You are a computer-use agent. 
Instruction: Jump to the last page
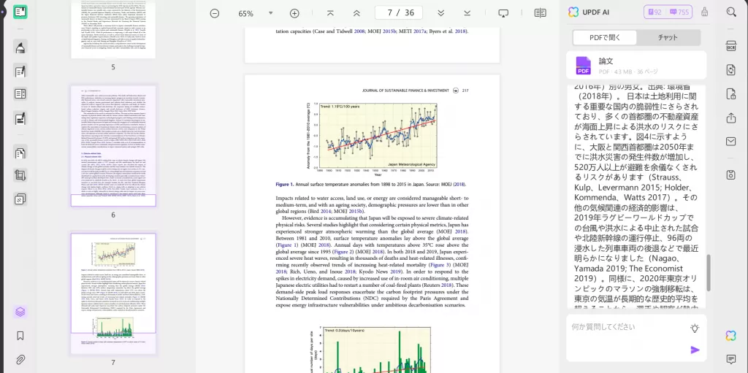[x=467, y=13]
